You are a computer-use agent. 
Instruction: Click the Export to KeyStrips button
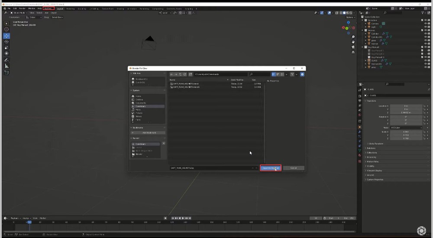(271, 168)
